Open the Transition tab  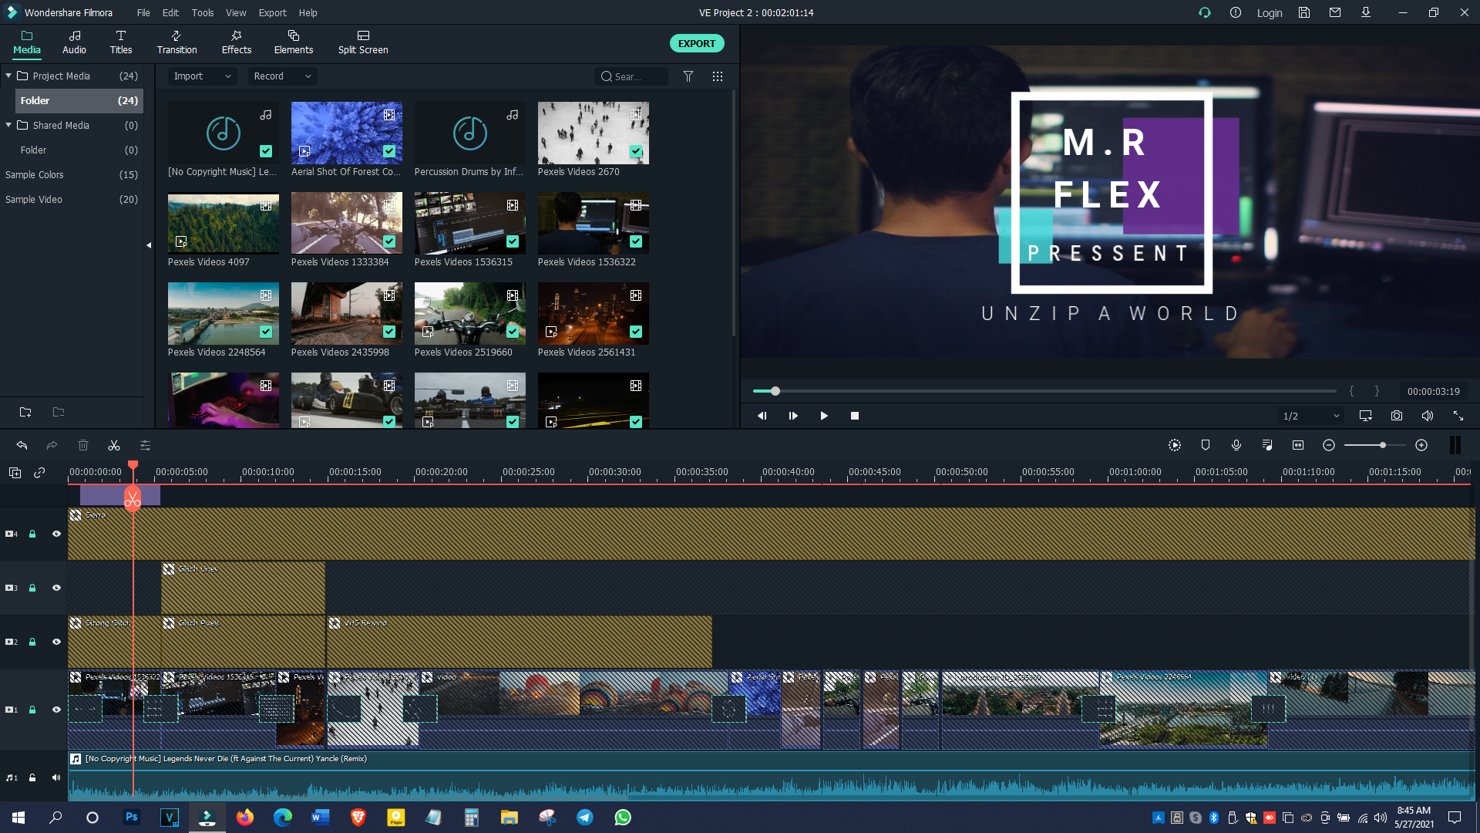click(x=177, y=42)
